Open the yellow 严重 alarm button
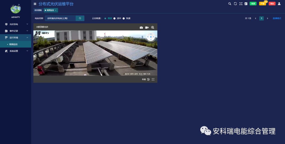Viewport: 285px width, 144px height. point(263,4)
